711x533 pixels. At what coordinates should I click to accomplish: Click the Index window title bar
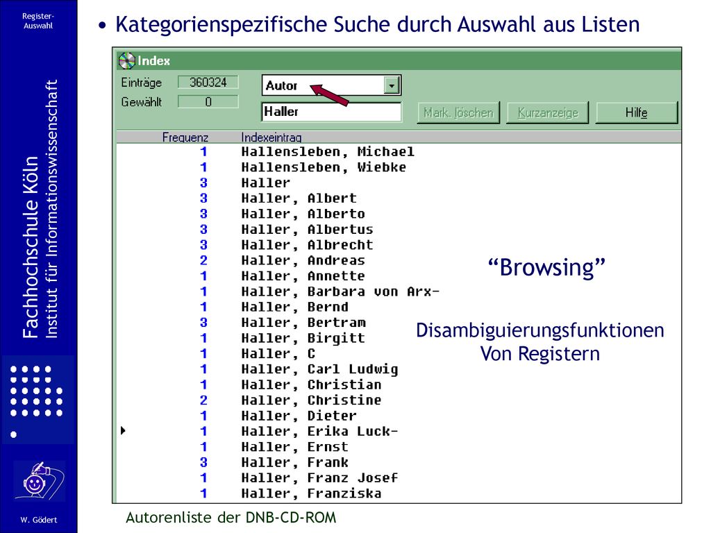tap(399, 61)
